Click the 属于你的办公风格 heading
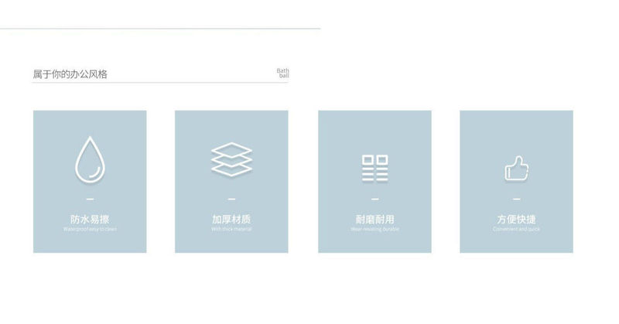619x324 pixels. point(70,74)
